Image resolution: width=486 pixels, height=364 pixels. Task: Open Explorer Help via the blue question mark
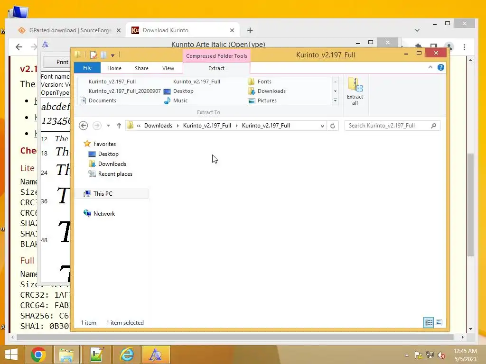(x=441, y=67)
